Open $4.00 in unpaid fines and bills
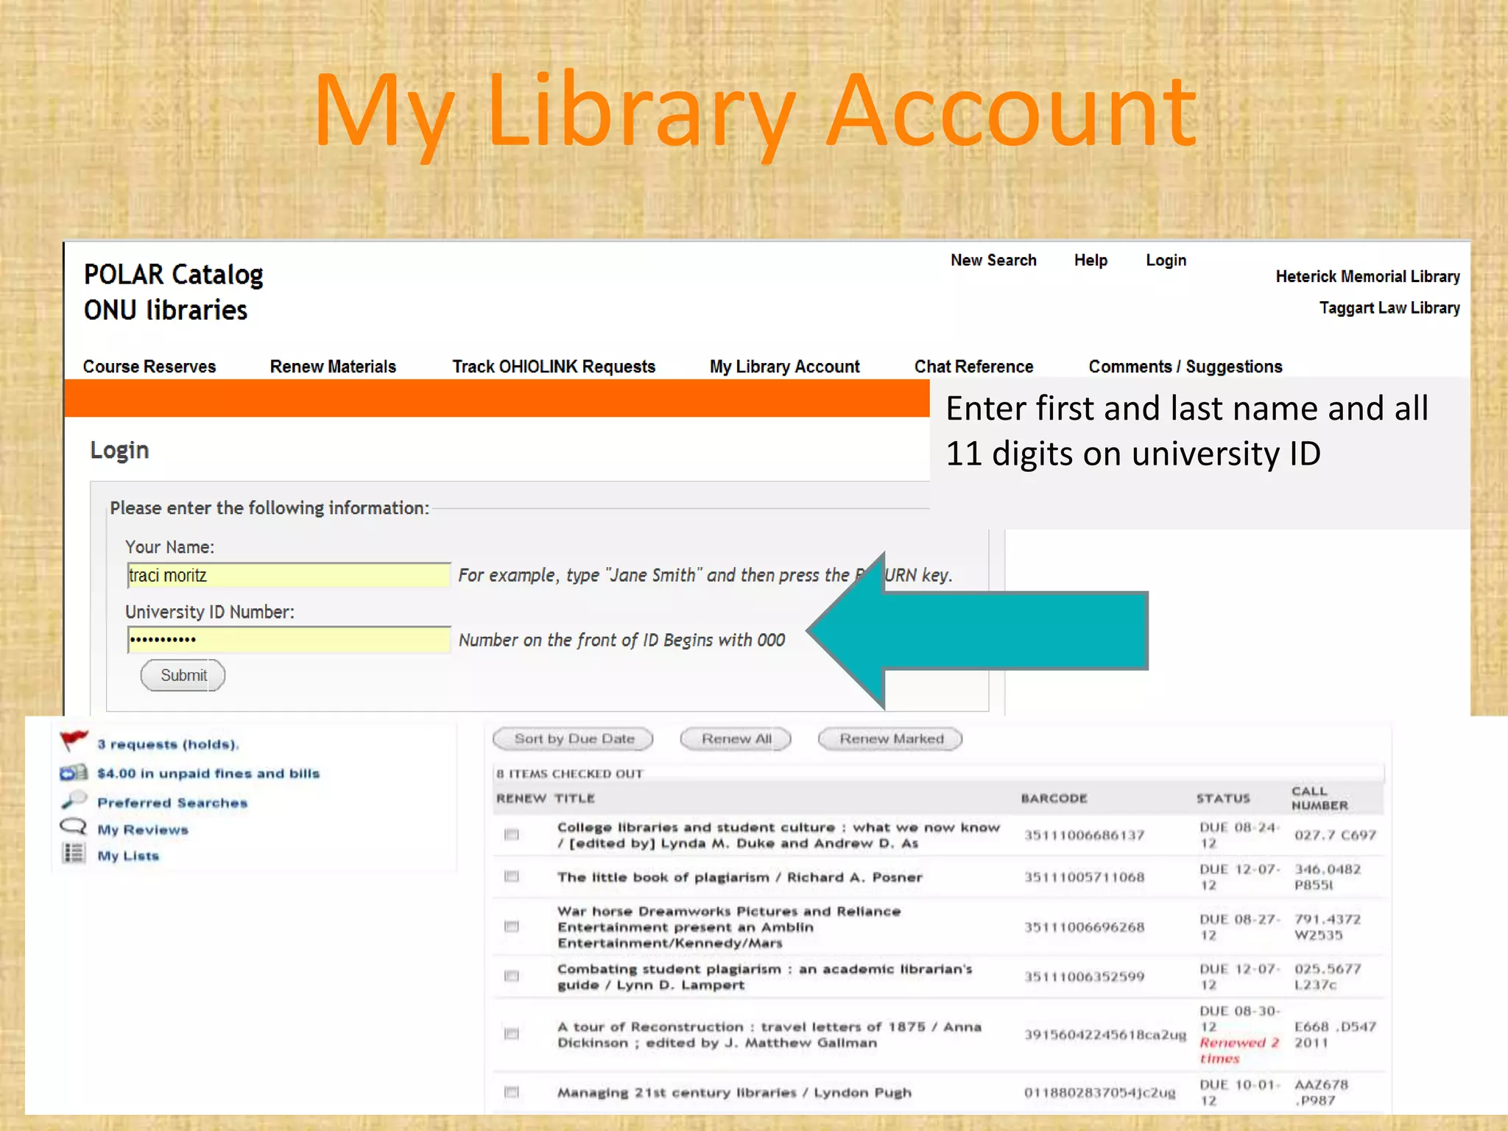Image resolution: width=1508 pixels, height=1131 pixels. (x=208, y=773)
